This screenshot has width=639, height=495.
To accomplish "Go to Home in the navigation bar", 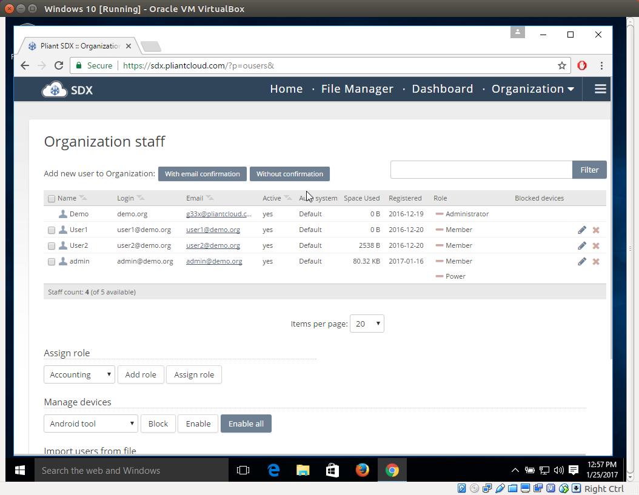I will [286, 89].
